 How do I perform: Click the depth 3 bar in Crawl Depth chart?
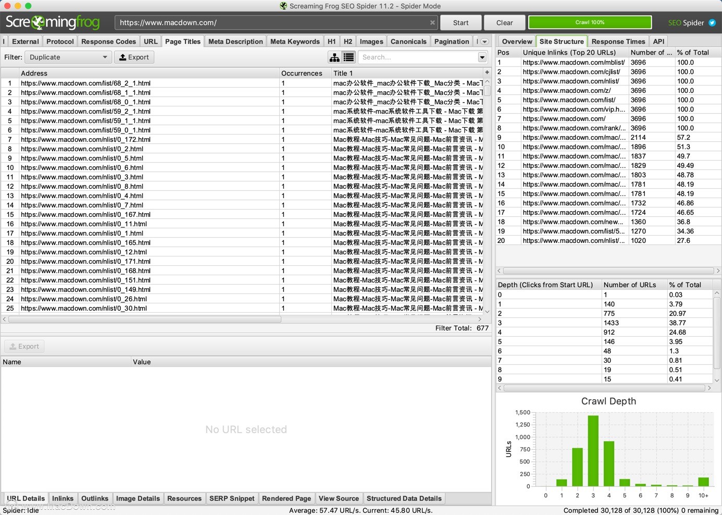(593, 451)
